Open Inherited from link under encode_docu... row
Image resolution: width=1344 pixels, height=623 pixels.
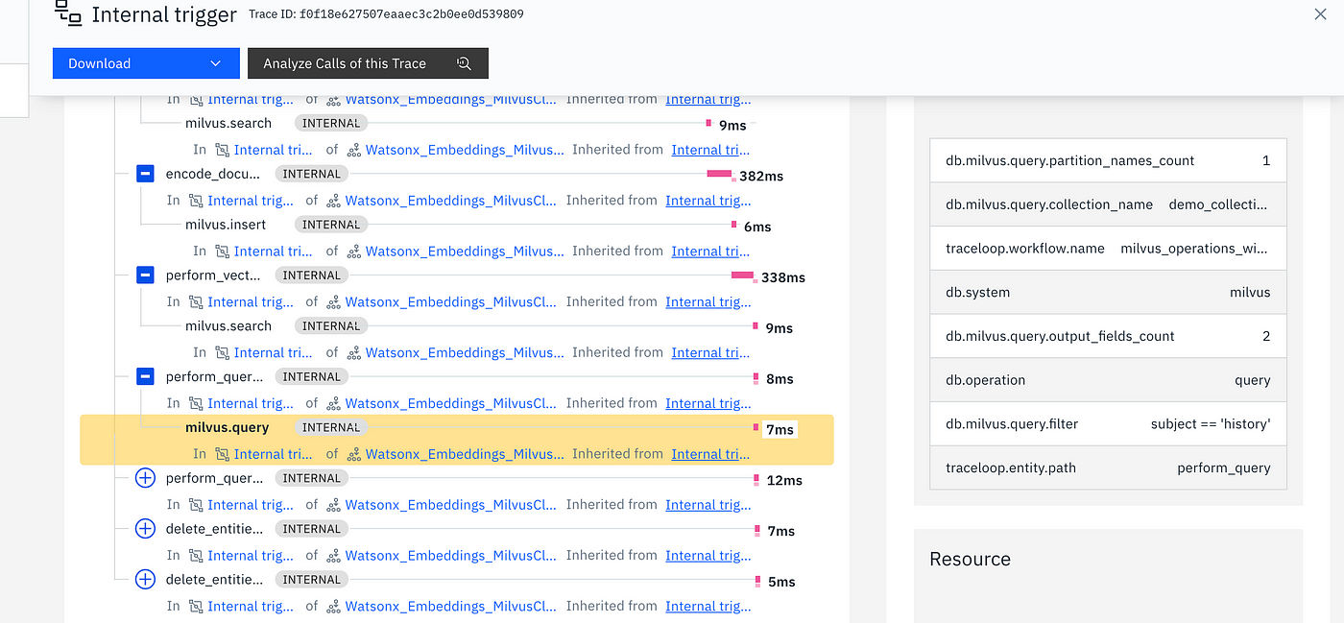click(x=708, y=201)
